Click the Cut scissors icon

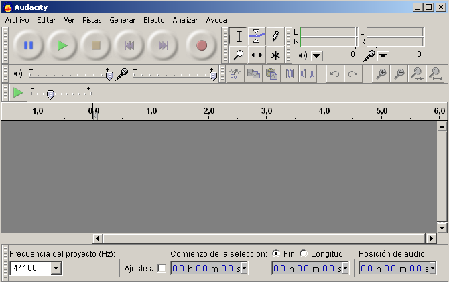235,74
